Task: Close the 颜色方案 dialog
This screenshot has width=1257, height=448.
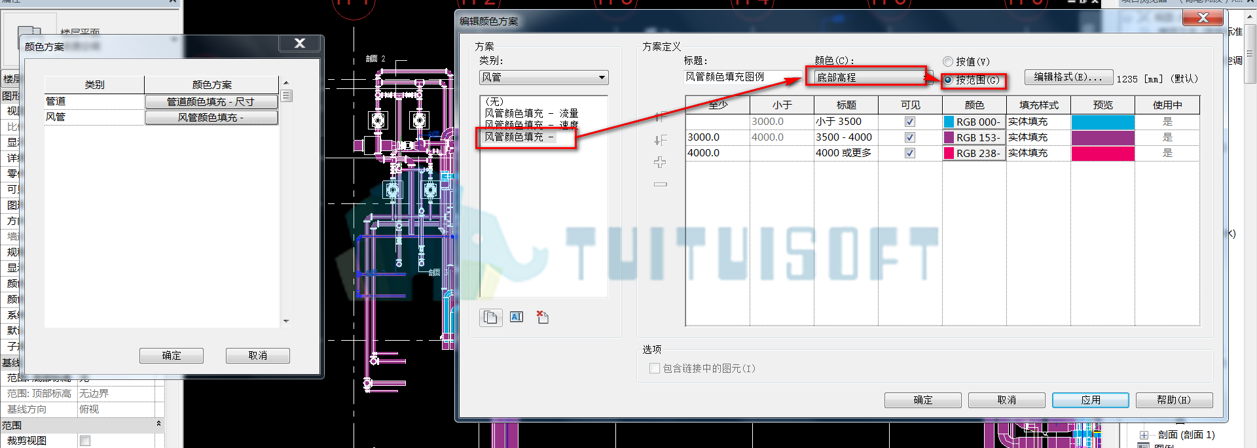Action: click(300, 43)
